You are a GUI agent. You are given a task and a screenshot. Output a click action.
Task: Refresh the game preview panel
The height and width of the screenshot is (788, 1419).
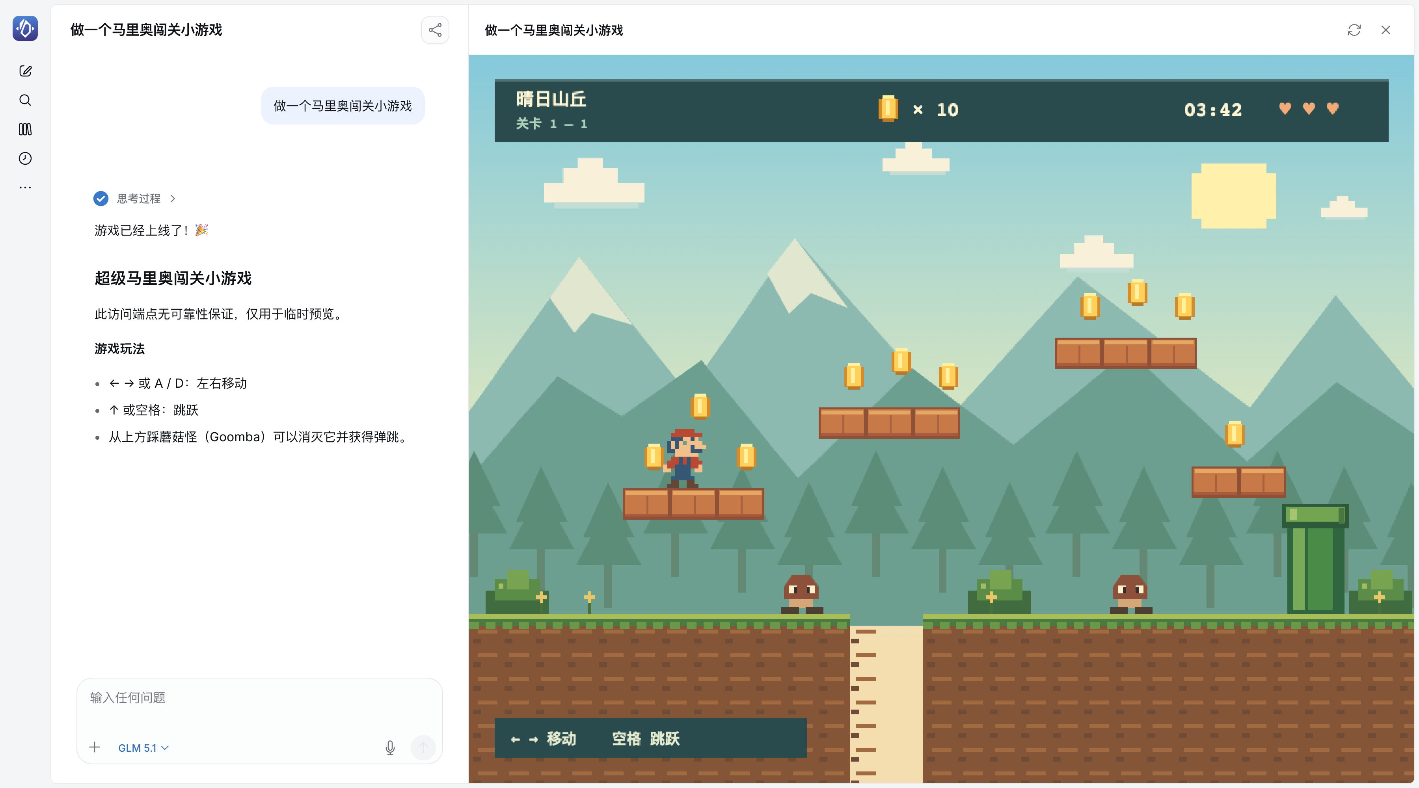click(x=1354, y=30)
